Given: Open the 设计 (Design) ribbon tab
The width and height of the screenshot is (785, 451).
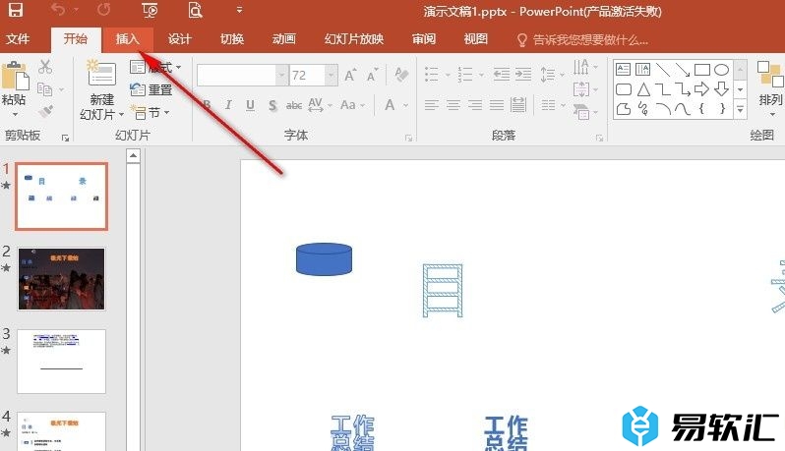Looking at the screenshot, I should pyautogui.click(x=179, y=39).
